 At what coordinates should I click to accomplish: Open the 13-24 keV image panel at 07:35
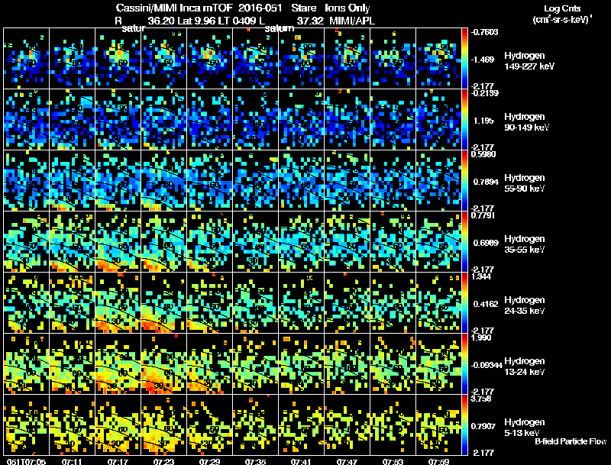[x=256, y=364]
